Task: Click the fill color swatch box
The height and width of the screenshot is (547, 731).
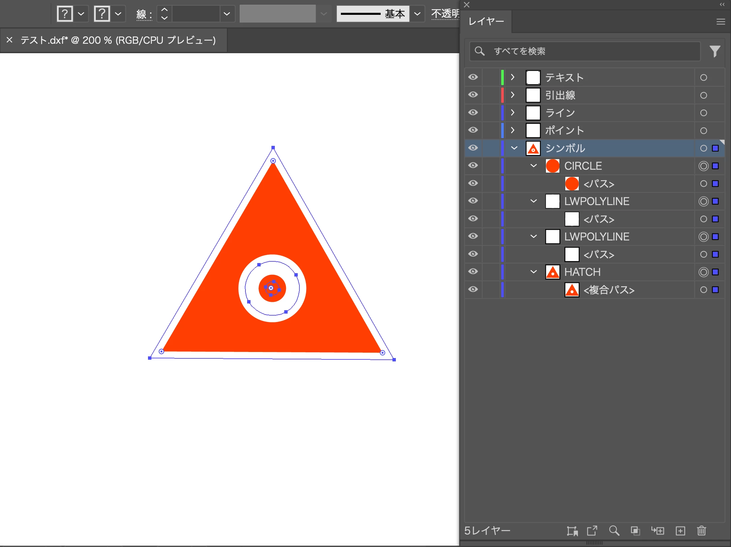Action: [65, 14]
